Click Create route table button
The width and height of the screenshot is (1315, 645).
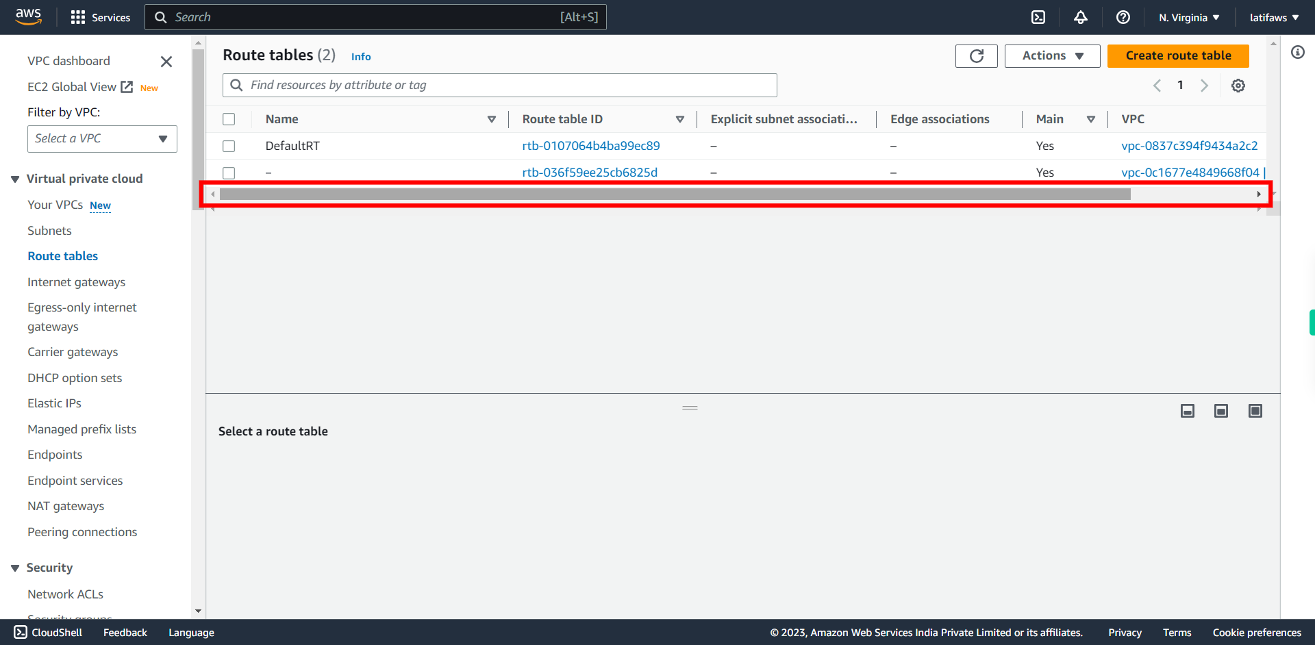click(x=1178, y=56)
